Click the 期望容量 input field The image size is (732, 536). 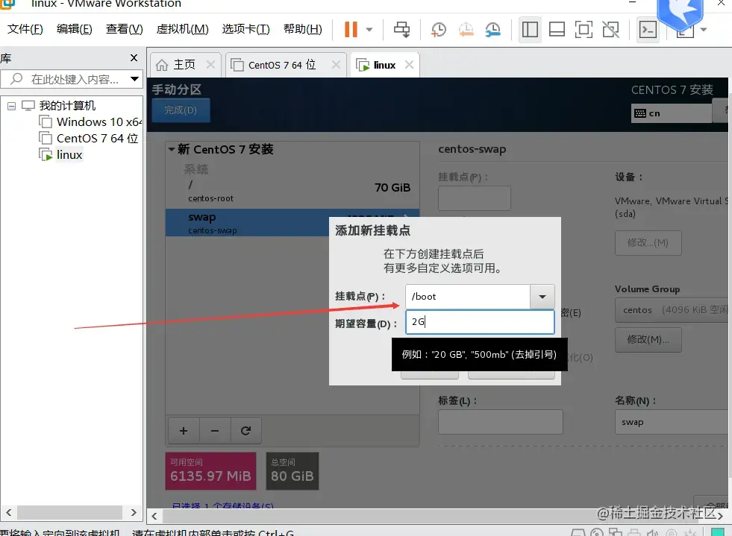pyautogui.click(x=480, y=322)
